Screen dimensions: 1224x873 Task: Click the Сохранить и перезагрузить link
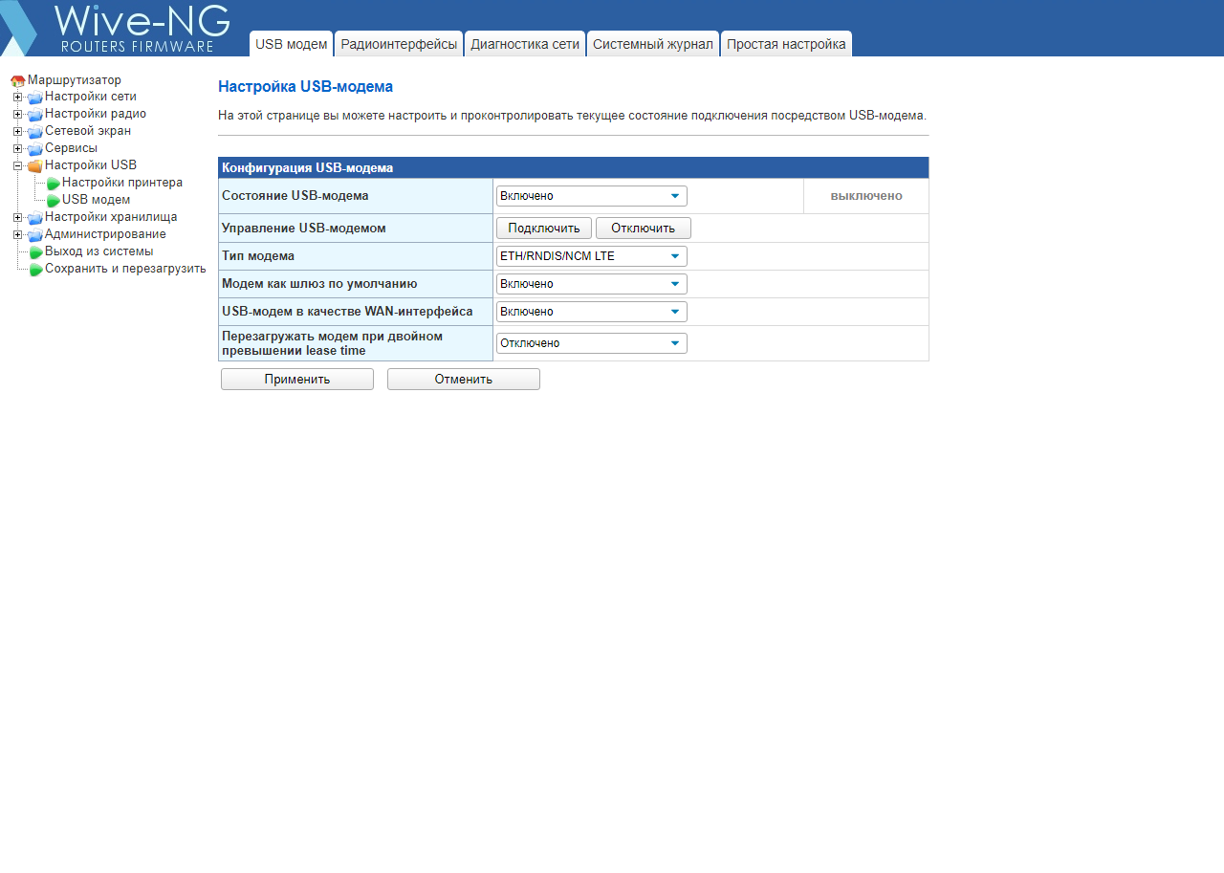coord(125,269)
